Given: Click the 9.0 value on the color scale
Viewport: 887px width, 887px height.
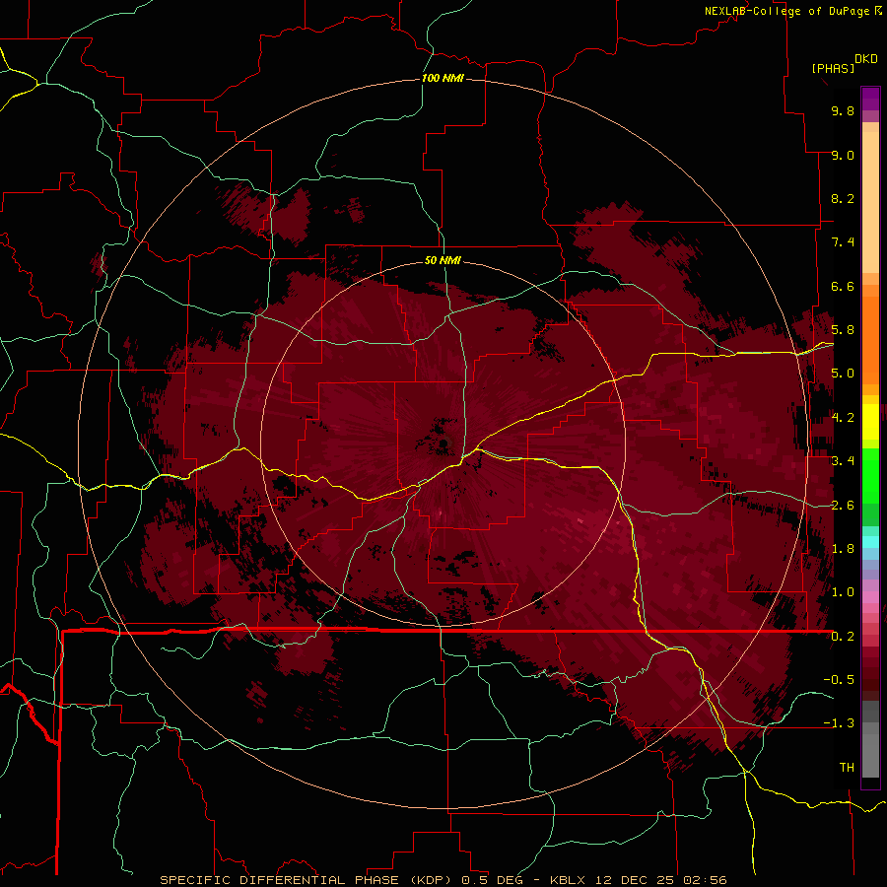Looking at the screenshot, I should click(x=843, y=155).
